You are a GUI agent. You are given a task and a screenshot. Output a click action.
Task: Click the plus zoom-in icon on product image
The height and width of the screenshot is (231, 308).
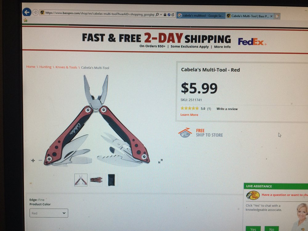coord(33,160)
